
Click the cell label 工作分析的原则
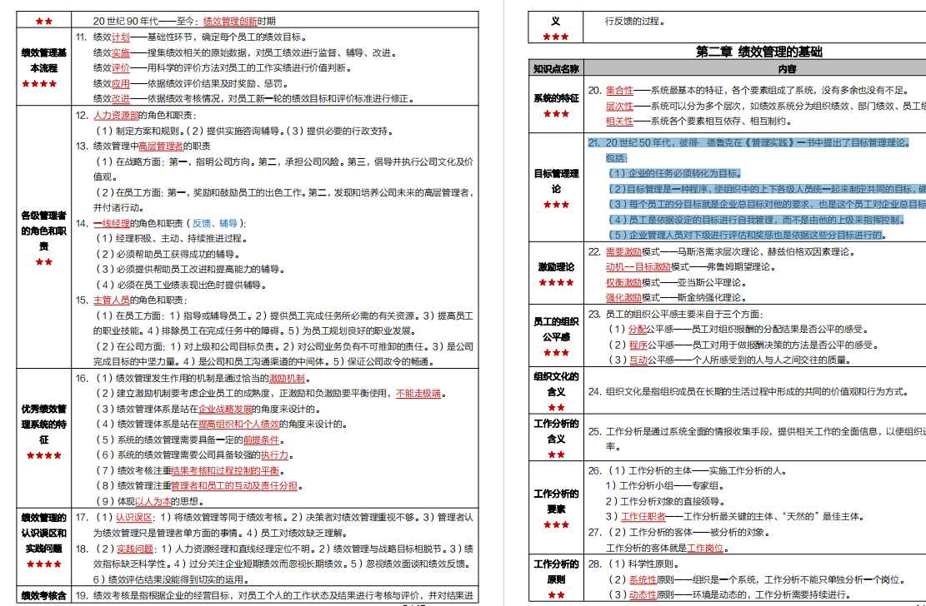pyautogui.click(x=556, y=572)
